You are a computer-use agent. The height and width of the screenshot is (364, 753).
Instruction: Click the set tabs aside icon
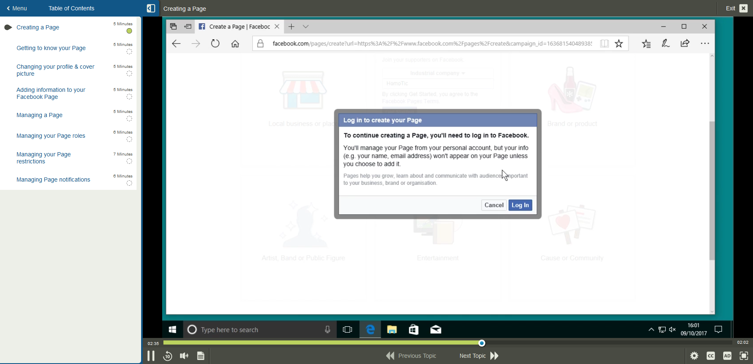click(x=188, y=26)
